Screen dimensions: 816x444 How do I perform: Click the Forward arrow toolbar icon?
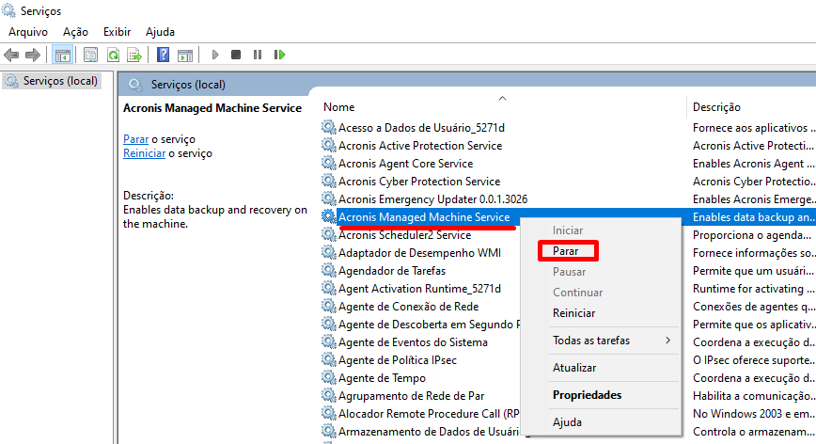point(33,55)
